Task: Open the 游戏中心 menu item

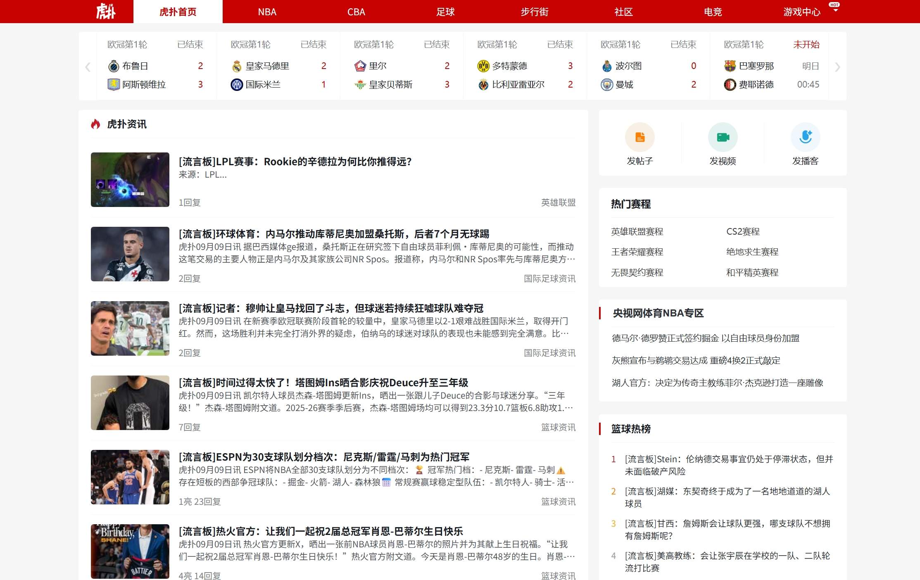Action: click(802, 12)
